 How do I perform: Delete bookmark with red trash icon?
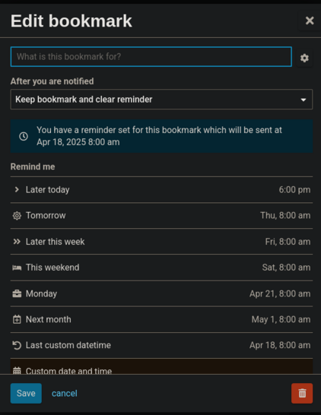302,393
